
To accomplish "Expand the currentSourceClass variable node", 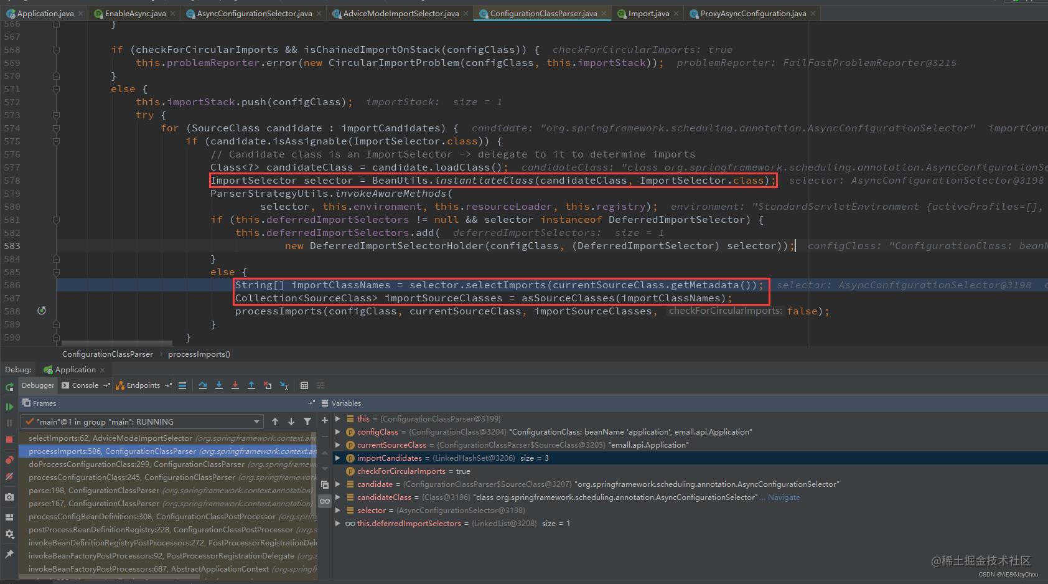I will [x=338, y=445].
